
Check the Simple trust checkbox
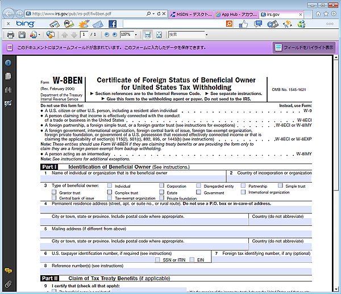[x=280, y=185]
